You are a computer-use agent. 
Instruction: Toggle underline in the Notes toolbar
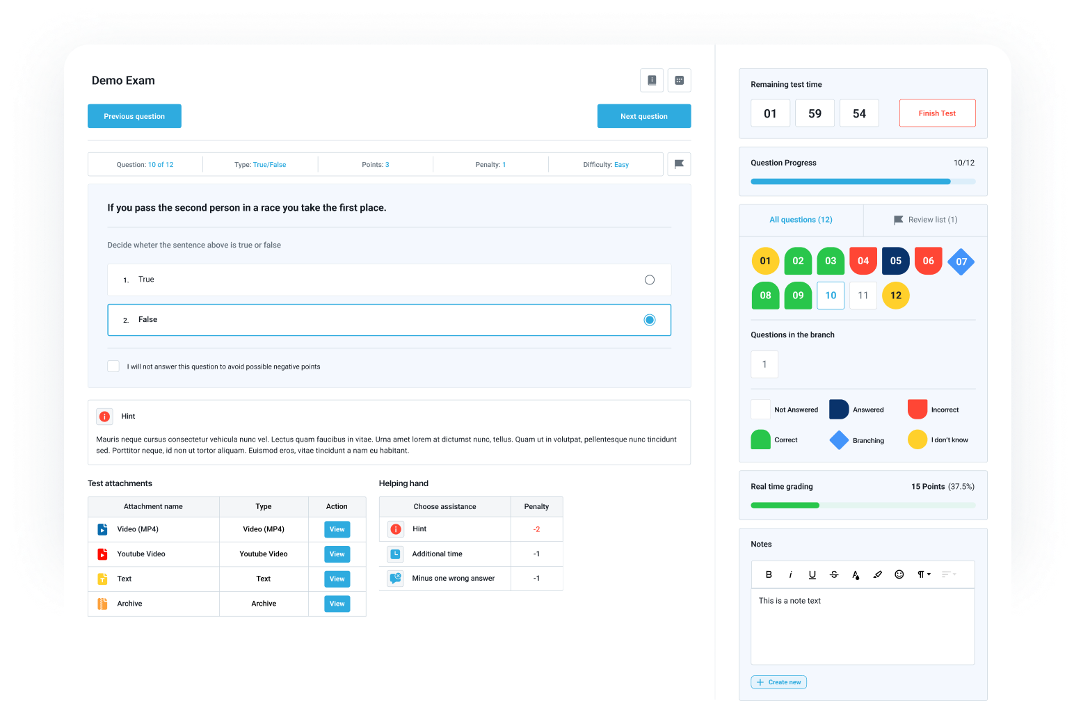(x=812, y=574)
